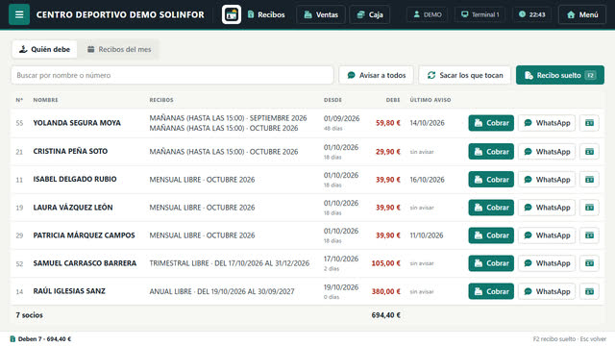Select the name CRISTINA PEÑA SOTO
The height and width of the screenshot is (346, 615).
click(70, 151)
